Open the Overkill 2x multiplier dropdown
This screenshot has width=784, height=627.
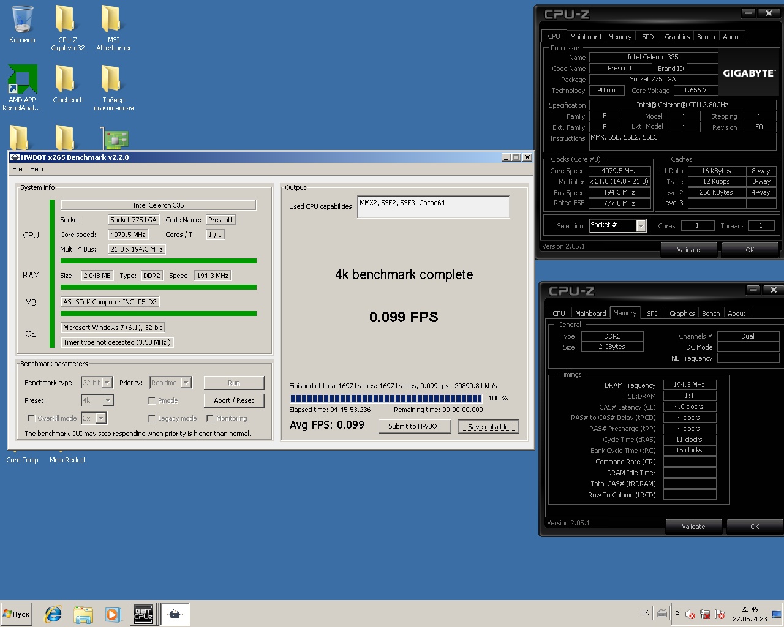click(x=94, y=418)
